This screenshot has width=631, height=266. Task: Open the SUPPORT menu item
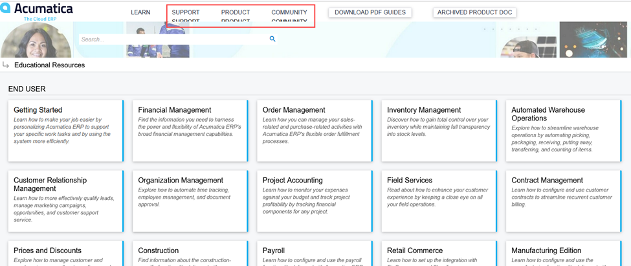pyautogui.click(x=186, y=12)
